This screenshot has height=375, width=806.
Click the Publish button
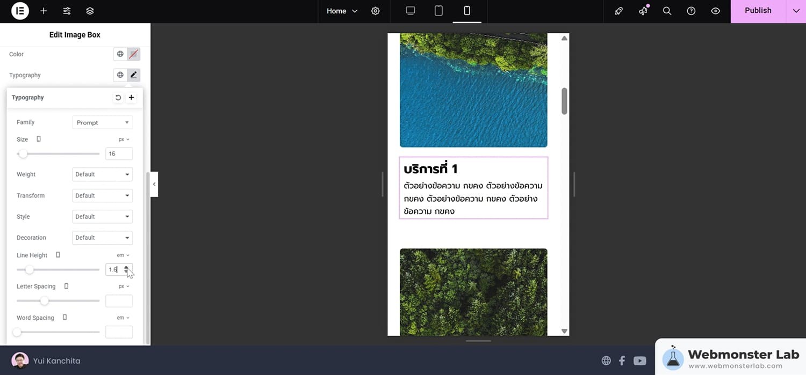[x=758, y=11]
